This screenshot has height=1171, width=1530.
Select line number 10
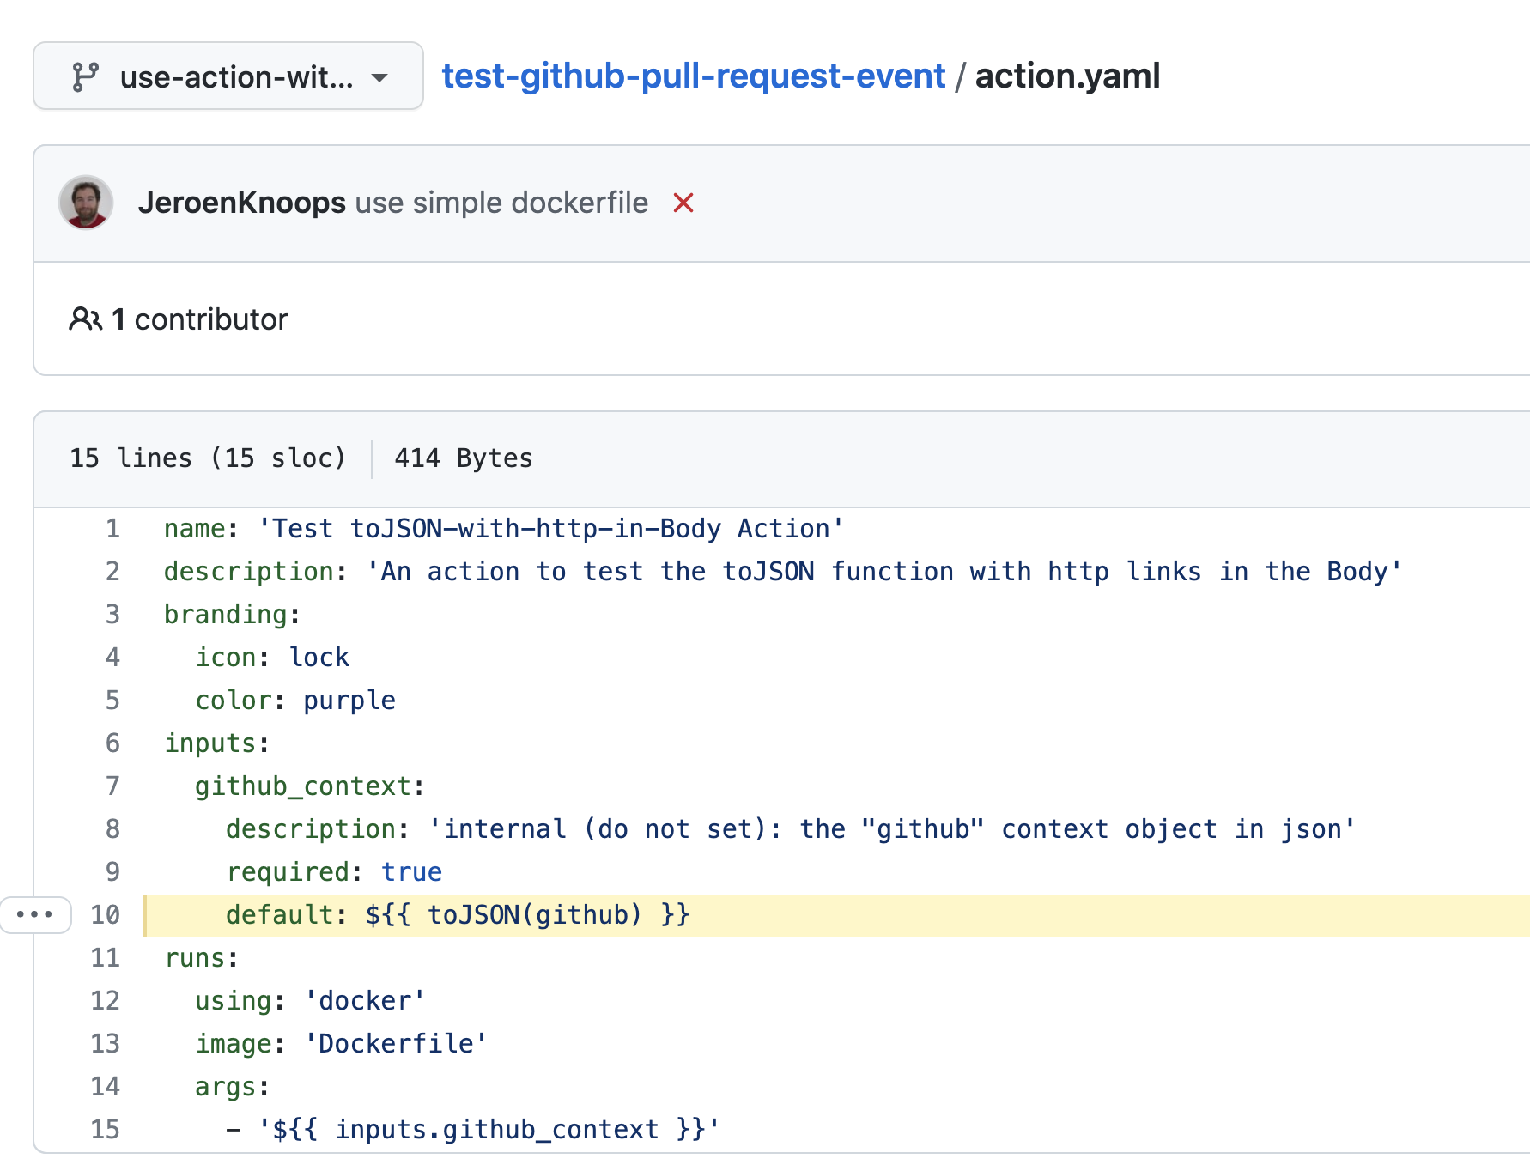coord(106,914)
